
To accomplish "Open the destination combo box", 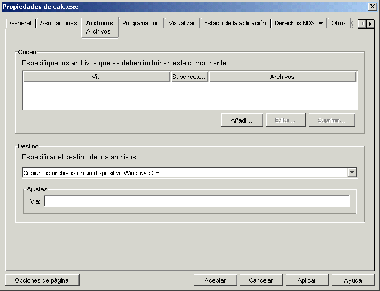I will click(x=189, y=173).
